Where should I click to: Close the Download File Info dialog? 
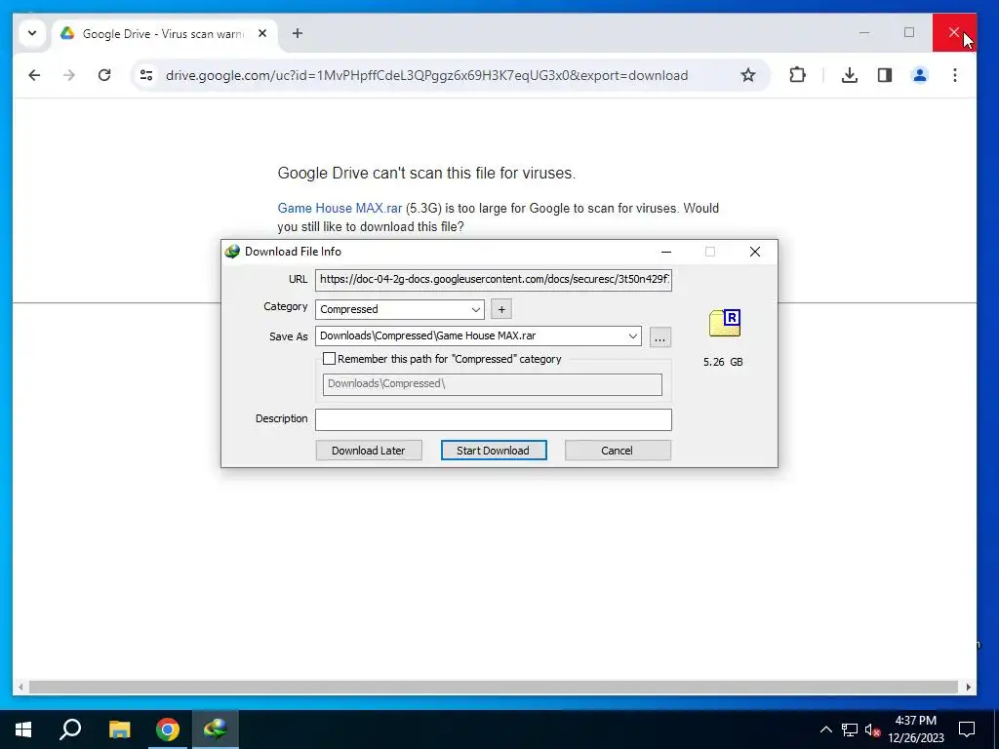tap(755, 252)
